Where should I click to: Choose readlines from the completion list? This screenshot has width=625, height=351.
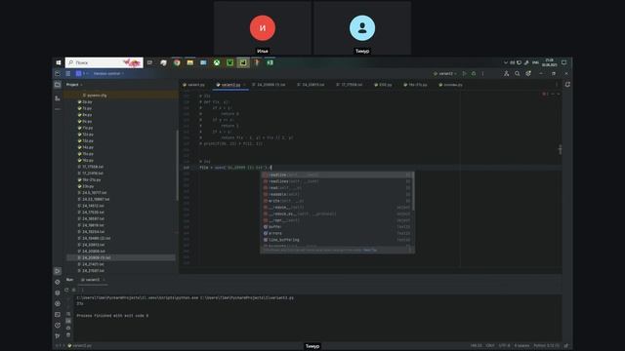(337, 181)
